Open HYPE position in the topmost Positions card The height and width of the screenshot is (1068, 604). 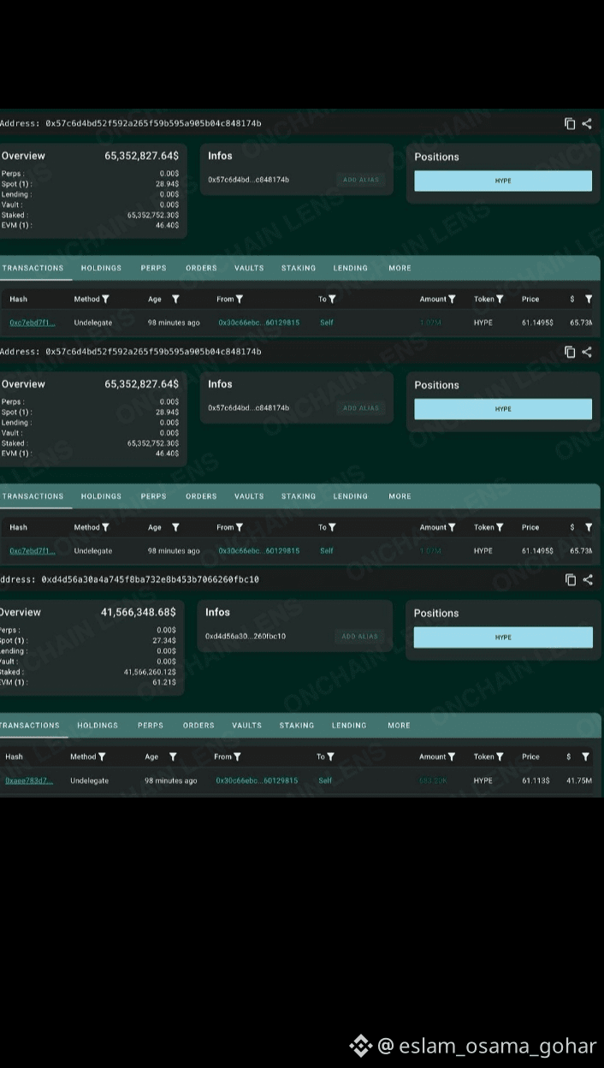(503, 181)
